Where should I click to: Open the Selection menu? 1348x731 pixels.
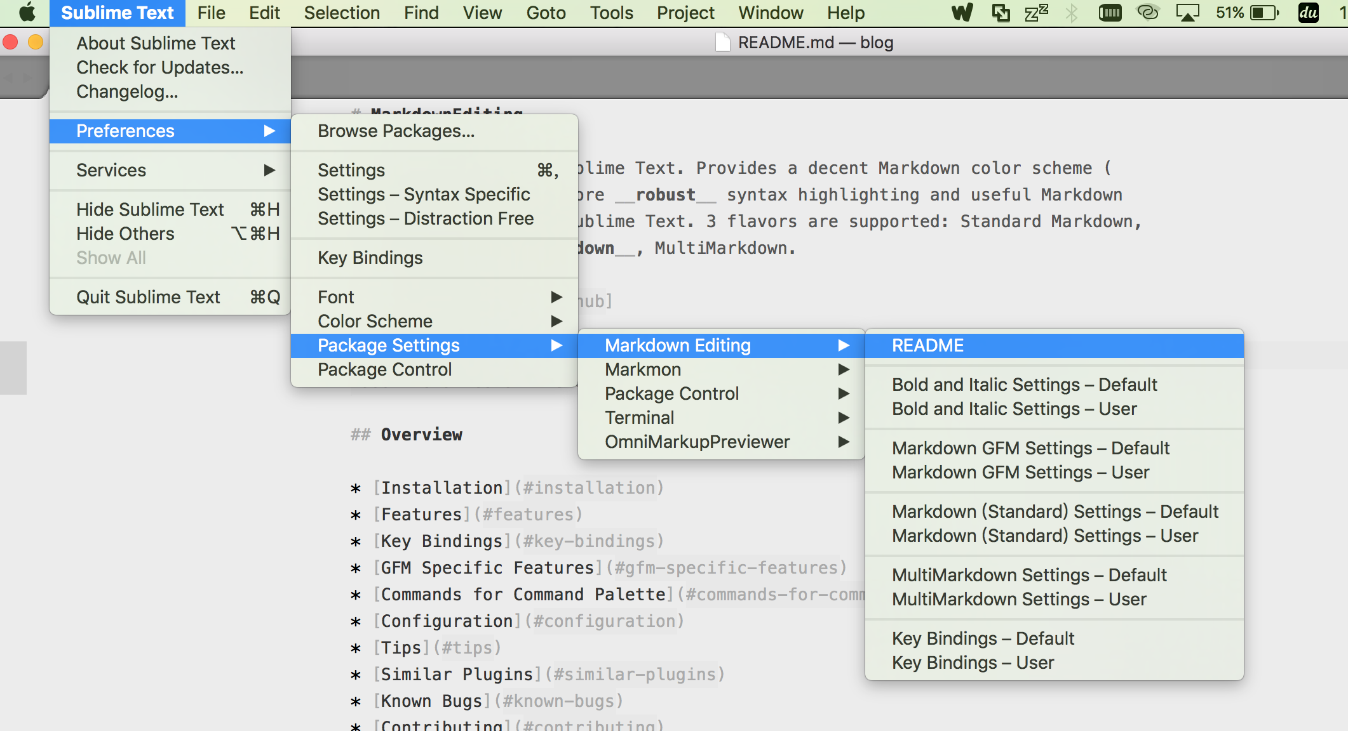tap(342, 13)
